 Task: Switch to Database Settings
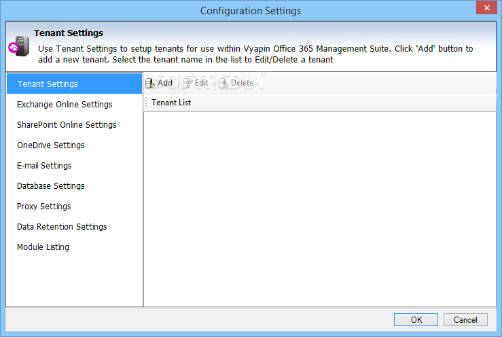[74, 185]
